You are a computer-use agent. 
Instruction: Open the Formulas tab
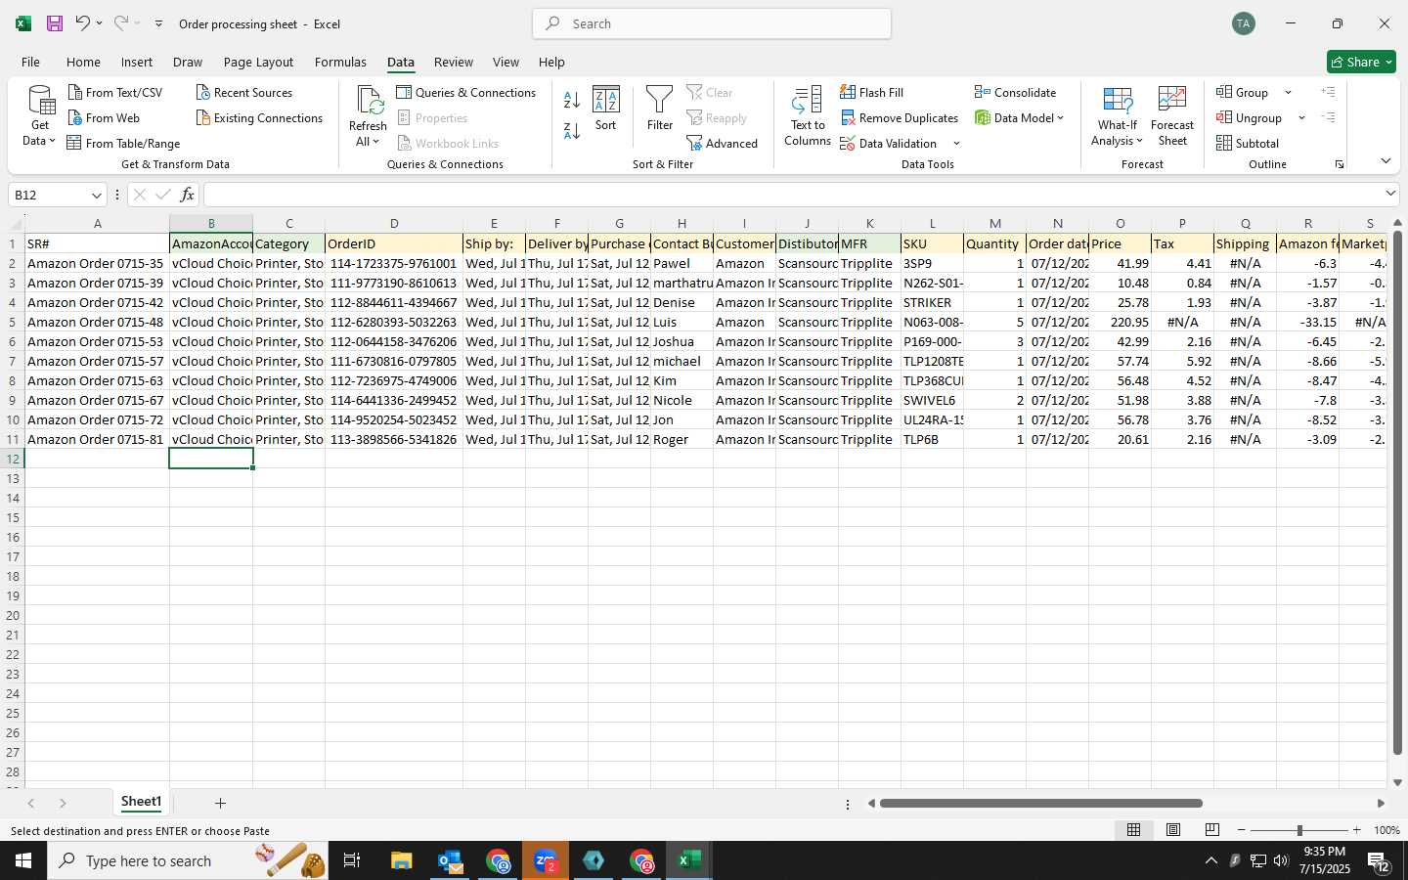pyautogui.click(x=340, y=62)
